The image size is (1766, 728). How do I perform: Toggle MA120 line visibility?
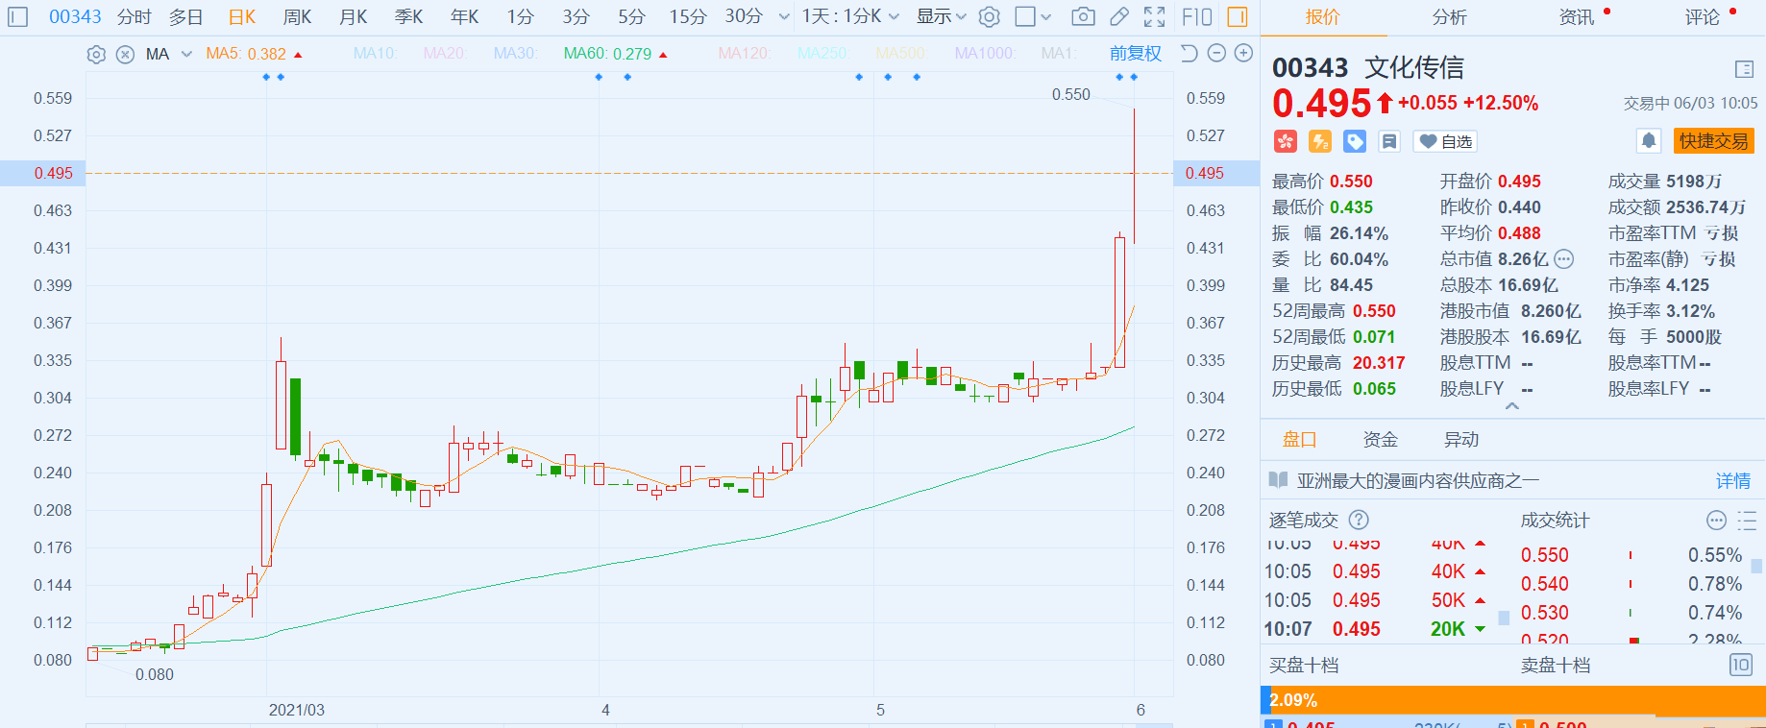tap(745, 54)
